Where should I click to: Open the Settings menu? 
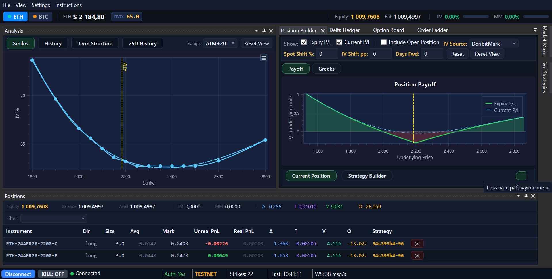(x=41, y=5)
